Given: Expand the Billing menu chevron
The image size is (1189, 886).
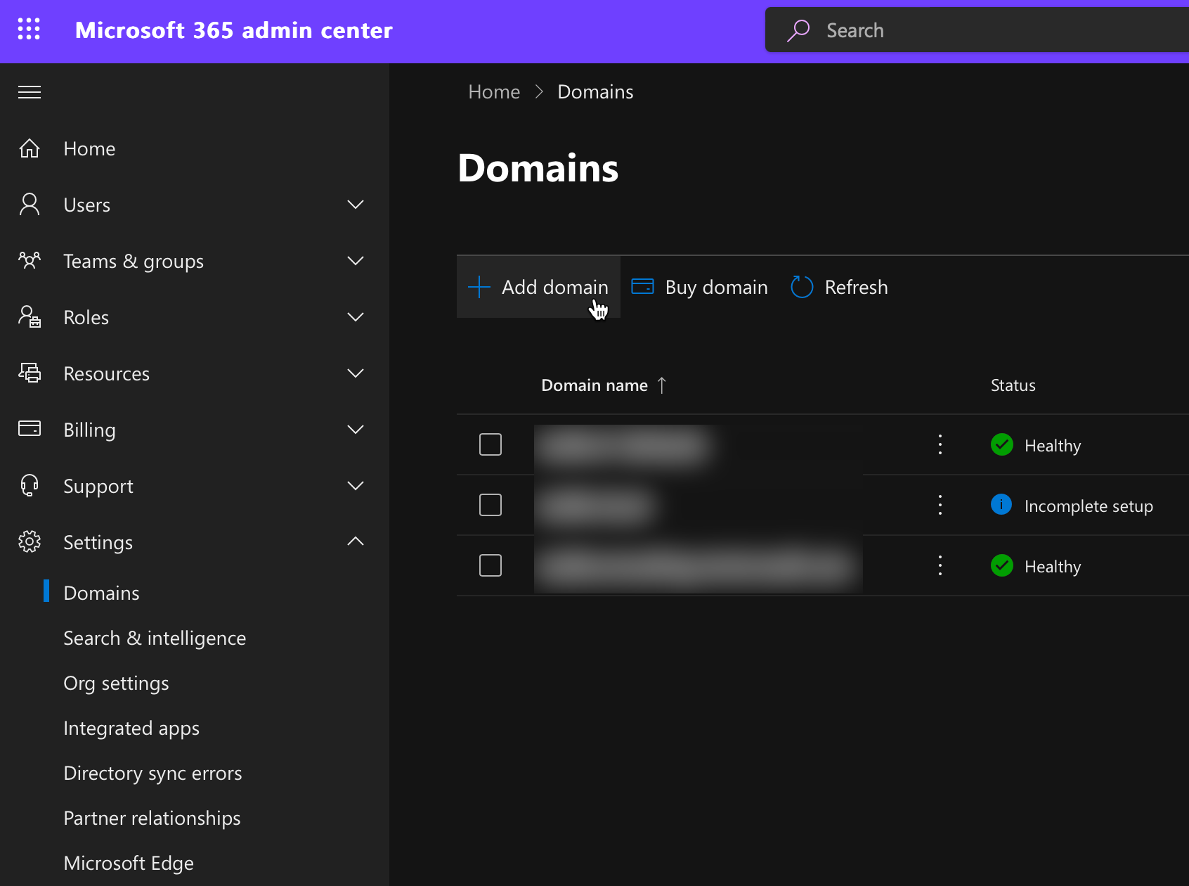Looking at the screenshot, I should (x=356, y=430).
